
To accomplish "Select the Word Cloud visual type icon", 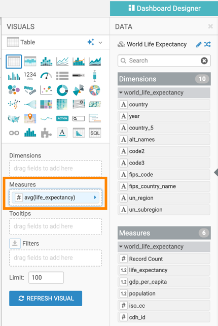I will click(30, 90).
